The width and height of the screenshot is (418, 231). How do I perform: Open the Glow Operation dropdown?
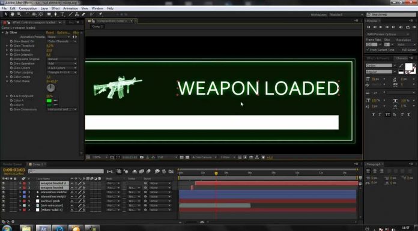[x=62, y=64]
